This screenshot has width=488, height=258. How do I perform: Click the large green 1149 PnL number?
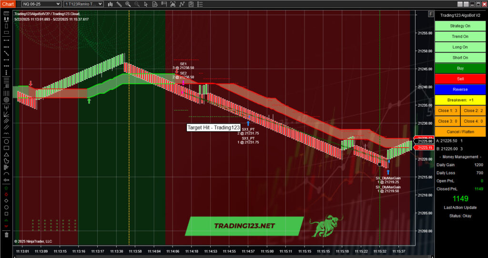tap(460, 198)
